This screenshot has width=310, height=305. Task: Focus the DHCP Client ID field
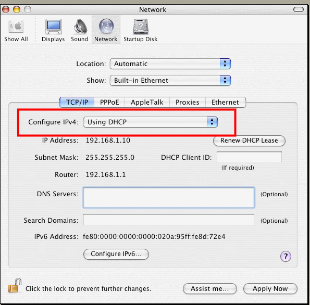click(249, 157)
